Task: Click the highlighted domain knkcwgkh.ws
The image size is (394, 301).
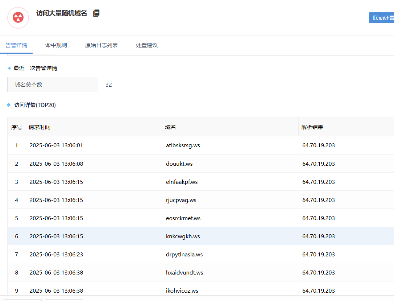Action: (x=183, y=236)
